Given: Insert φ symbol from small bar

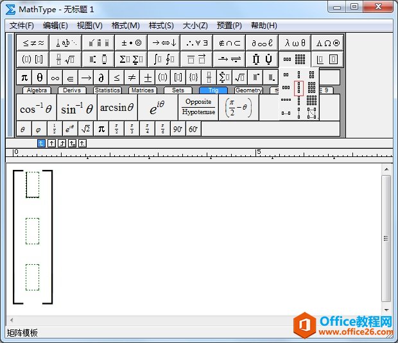Looking at the screenshot, I should point(39,129).
